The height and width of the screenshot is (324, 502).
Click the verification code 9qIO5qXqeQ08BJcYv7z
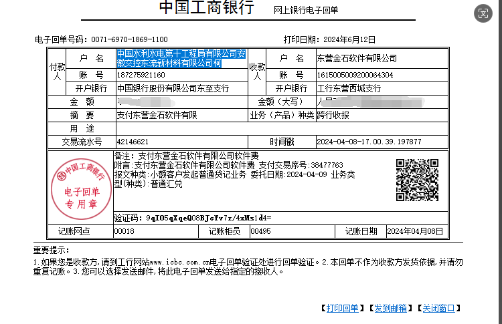tap(208, 218)
